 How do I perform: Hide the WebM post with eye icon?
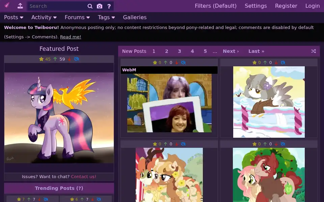coord(183,63)
